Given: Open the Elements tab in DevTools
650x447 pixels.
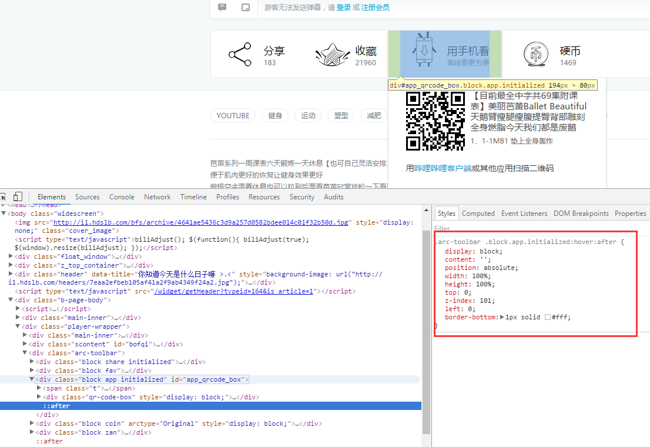Looking at the screenshot, I should coord(51,196).
